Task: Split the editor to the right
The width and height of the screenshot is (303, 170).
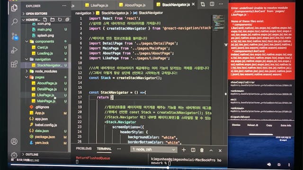Action: [212, 4]
